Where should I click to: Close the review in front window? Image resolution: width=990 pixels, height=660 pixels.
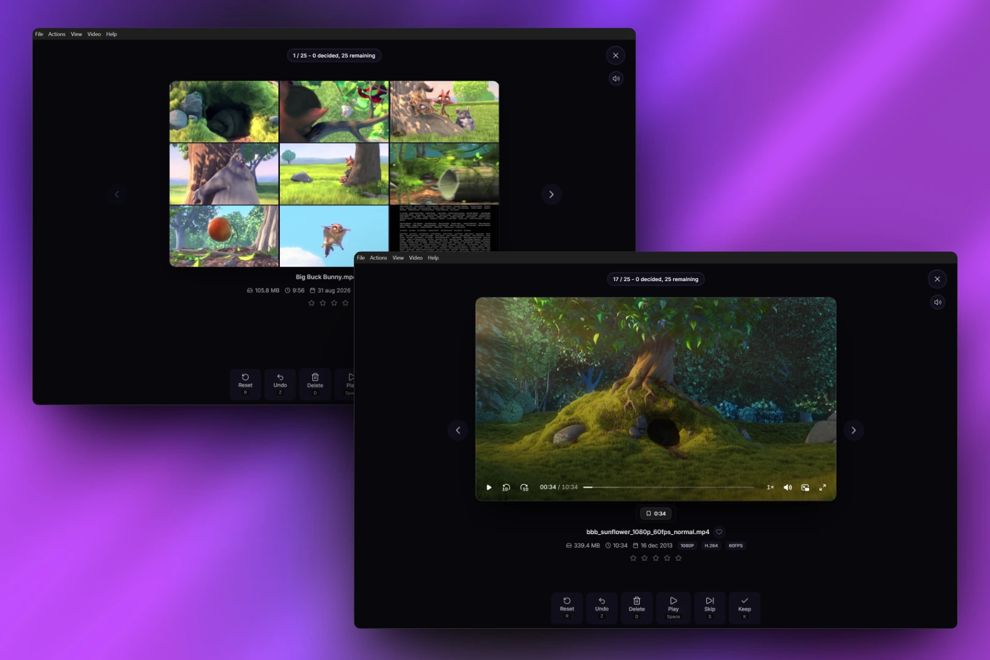937,279
